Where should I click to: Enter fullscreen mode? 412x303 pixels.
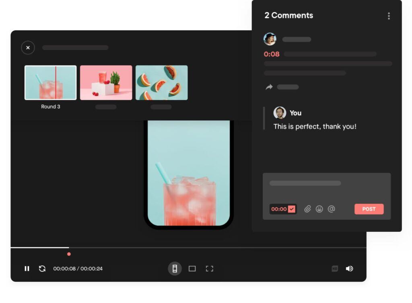click(x=209, y=268)
